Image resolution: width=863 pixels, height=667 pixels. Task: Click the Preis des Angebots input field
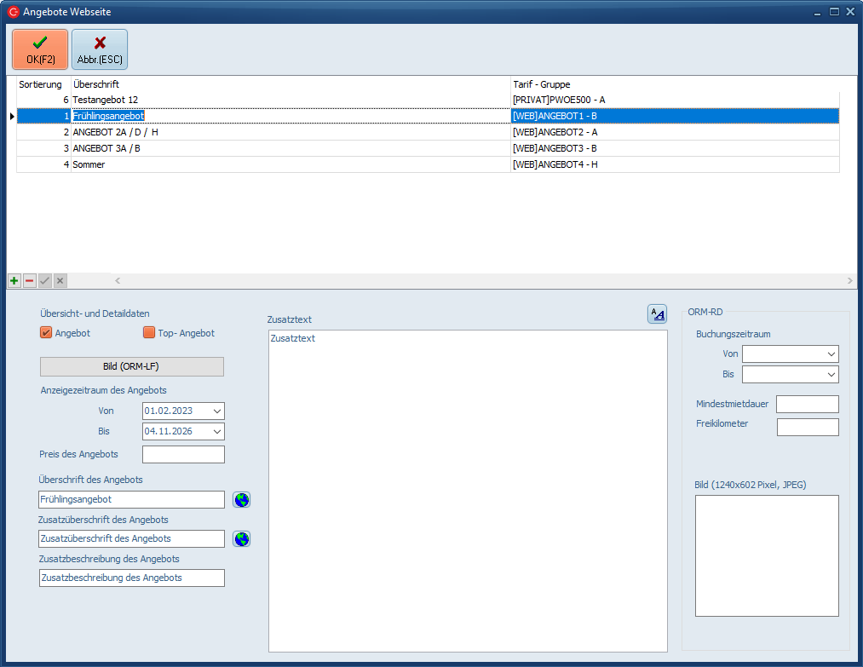click(x=183, y=455)
